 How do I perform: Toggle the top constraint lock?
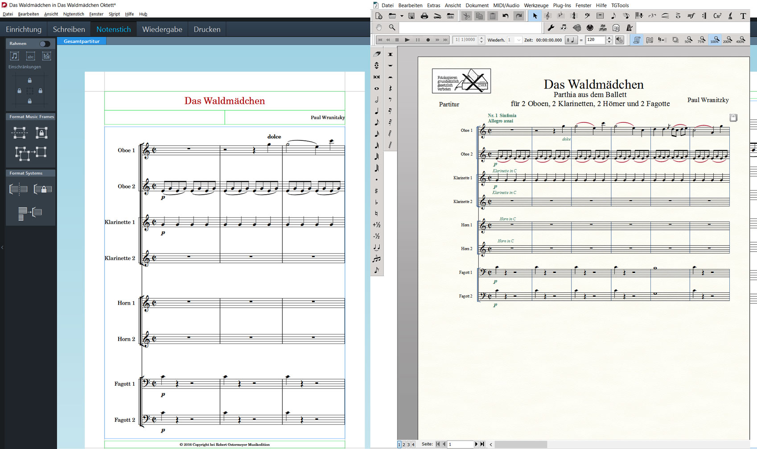[x=30, y=81]
